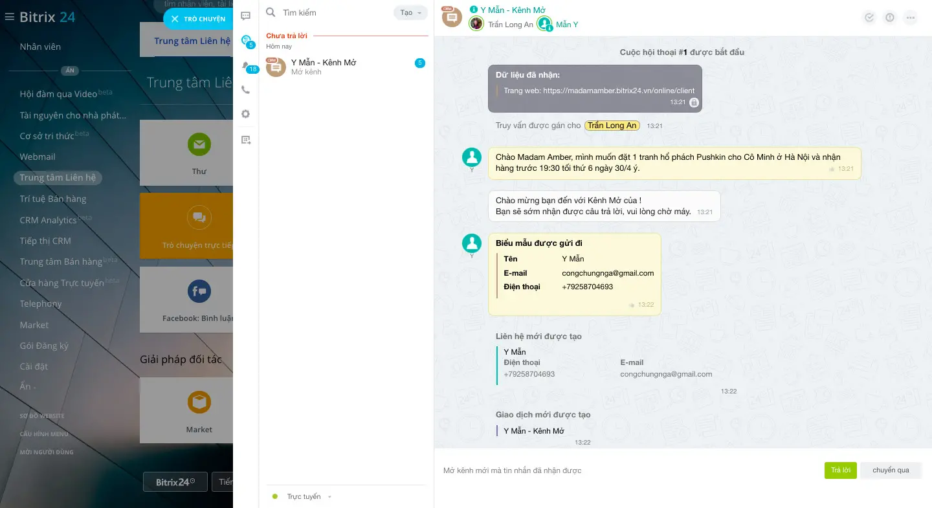Screen dimensions: 932x508
Task: Click phone +79258704693 in form bubble
Action: click(588, 287)
